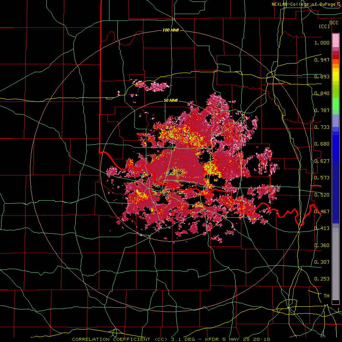The image size is (342, 342).
Task: Click the 0.253 scale value
Action: tap(322, 279)
